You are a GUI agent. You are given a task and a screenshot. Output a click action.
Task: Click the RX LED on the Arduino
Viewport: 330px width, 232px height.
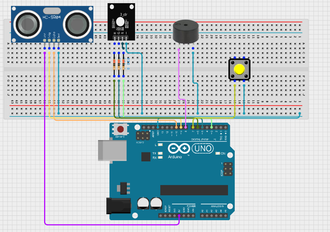pyautogui.click(x=160, y=157)
